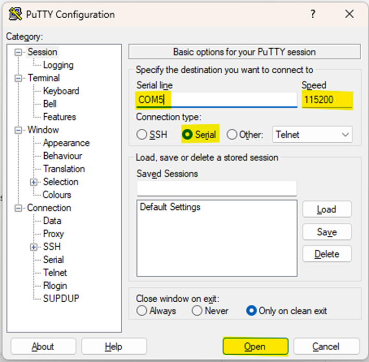Click the Save session button

327,232
